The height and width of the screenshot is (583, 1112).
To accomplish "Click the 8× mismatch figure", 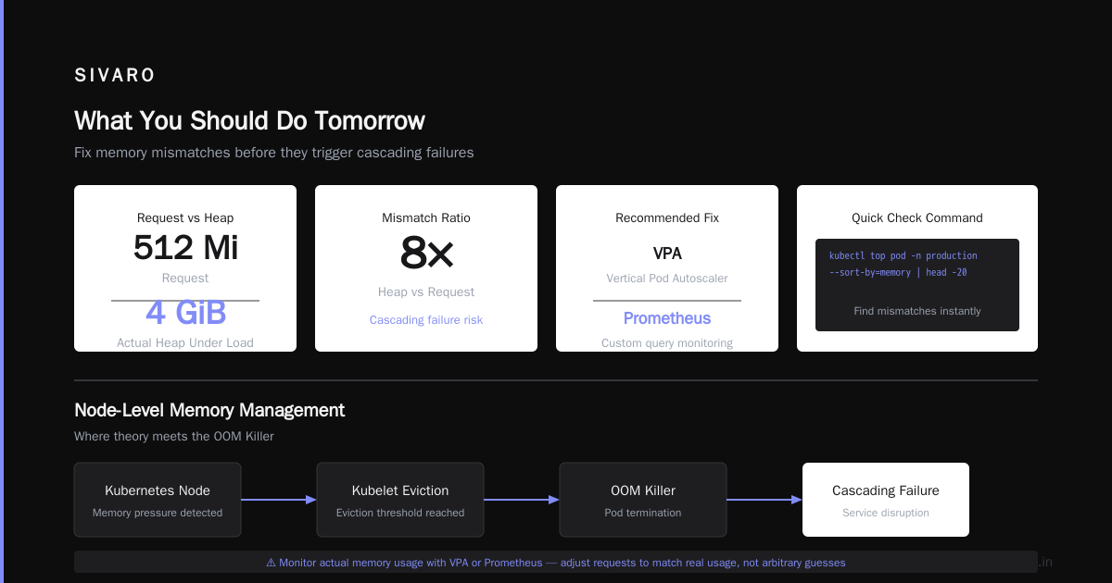I will click(426, 252).
